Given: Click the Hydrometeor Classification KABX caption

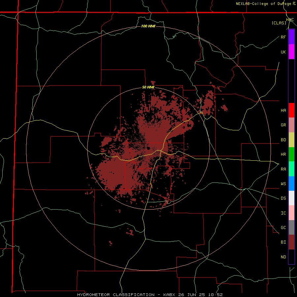Looking at the screenshot, I should coord(150,295).
